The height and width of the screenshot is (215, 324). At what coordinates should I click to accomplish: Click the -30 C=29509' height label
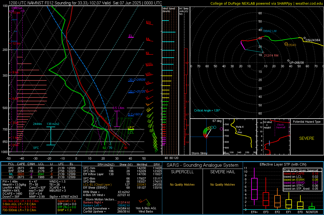[136, 80]
